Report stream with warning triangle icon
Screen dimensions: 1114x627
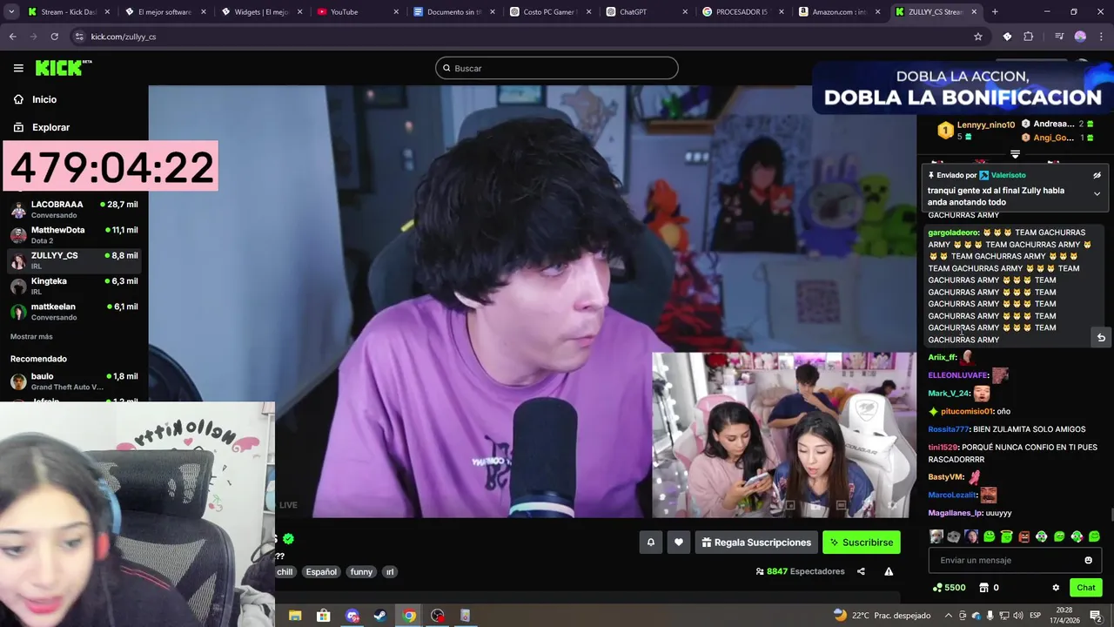point(889,571)
